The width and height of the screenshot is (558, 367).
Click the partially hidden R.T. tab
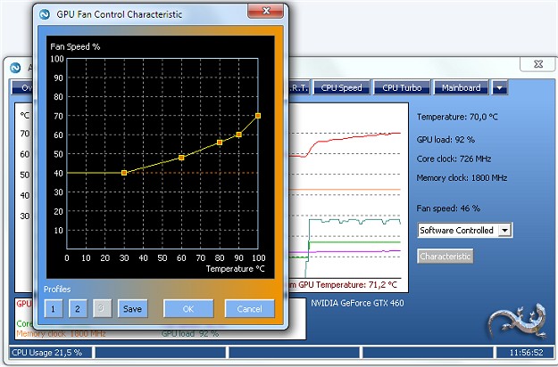[299, 87]
